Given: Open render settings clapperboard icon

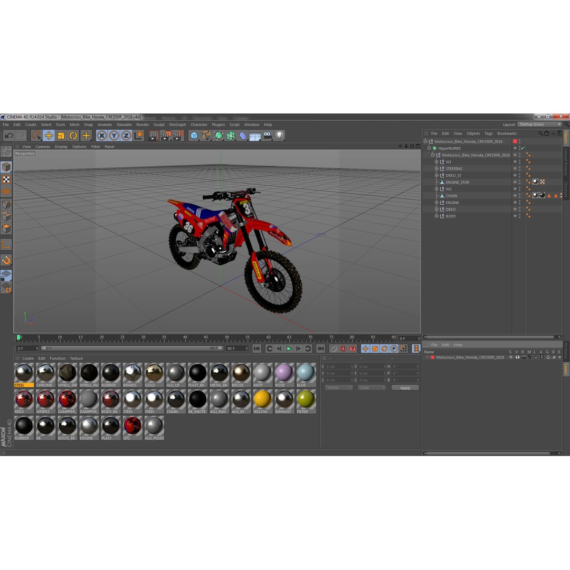Looking at the screenshot, I should pyautogui.click(x=178, y=136).
